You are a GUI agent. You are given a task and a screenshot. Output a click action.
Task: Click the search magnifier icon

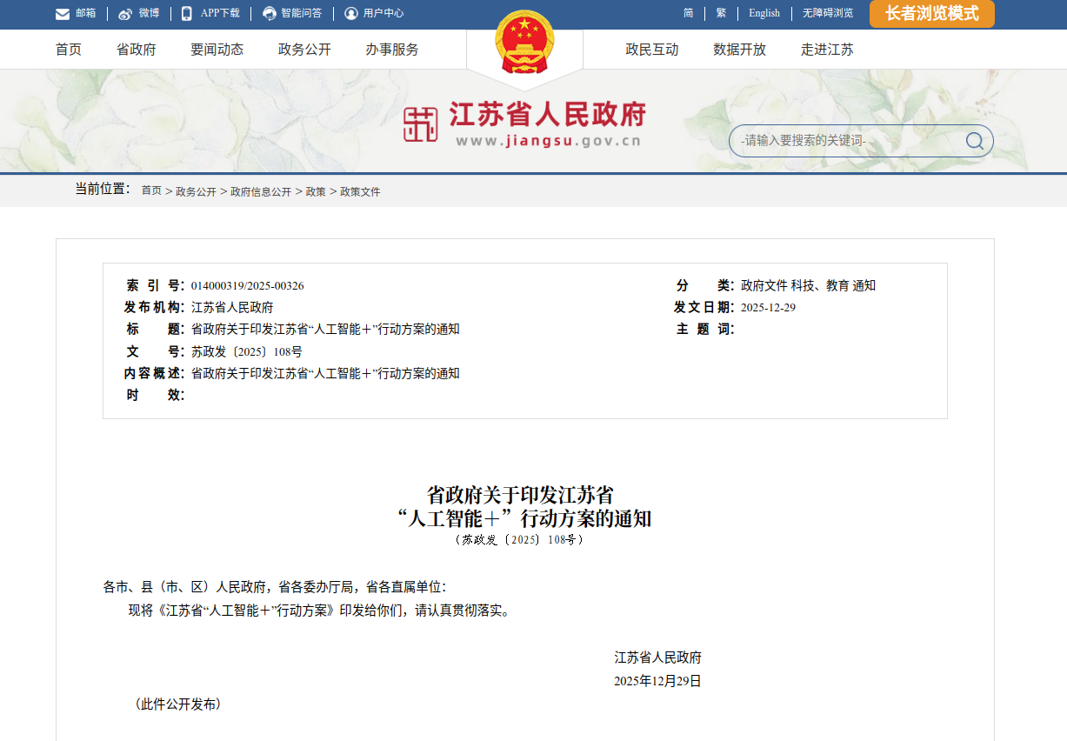point(974,141)
